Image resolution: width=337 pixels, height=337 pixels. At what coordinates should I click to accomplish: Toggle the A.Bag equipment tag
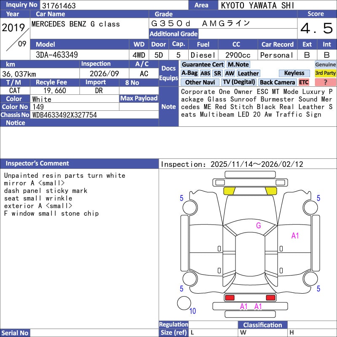189,73
